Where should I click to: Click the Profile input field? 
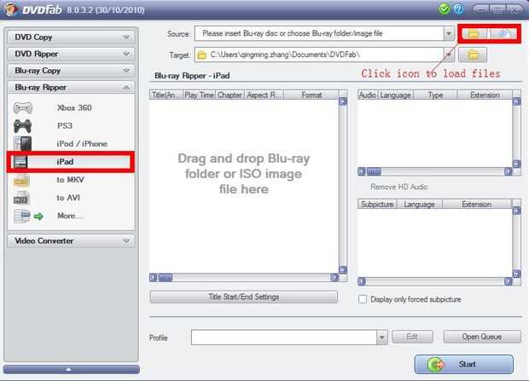pos(284,338)
